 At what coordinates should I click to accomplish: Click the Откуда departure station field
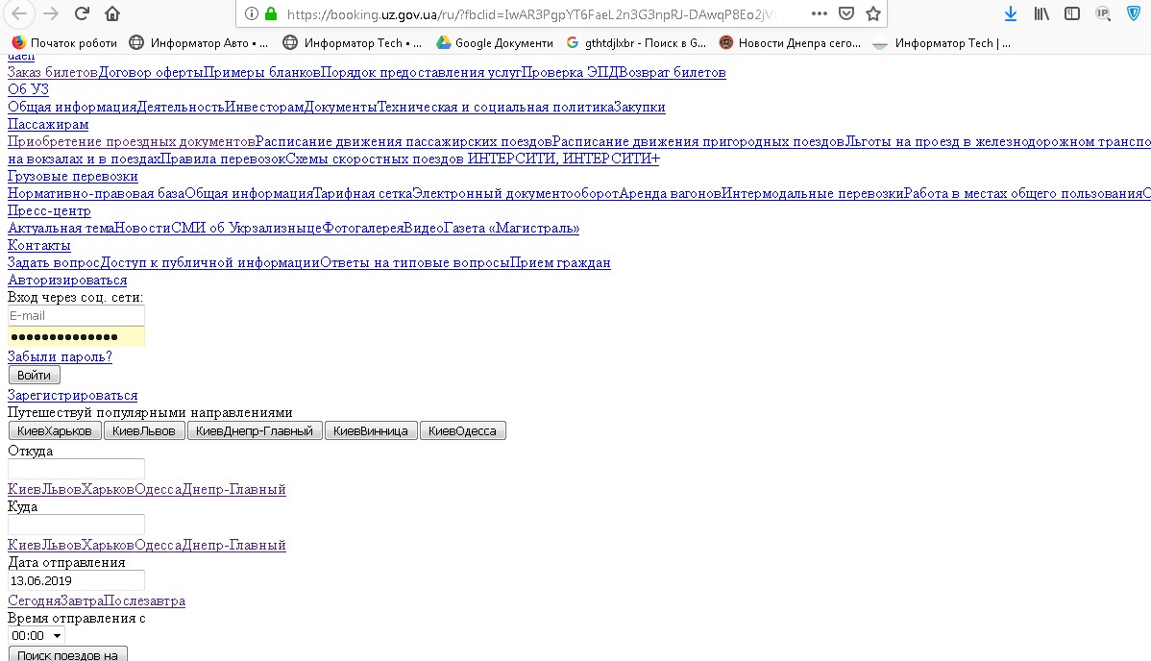pos(76,469)
